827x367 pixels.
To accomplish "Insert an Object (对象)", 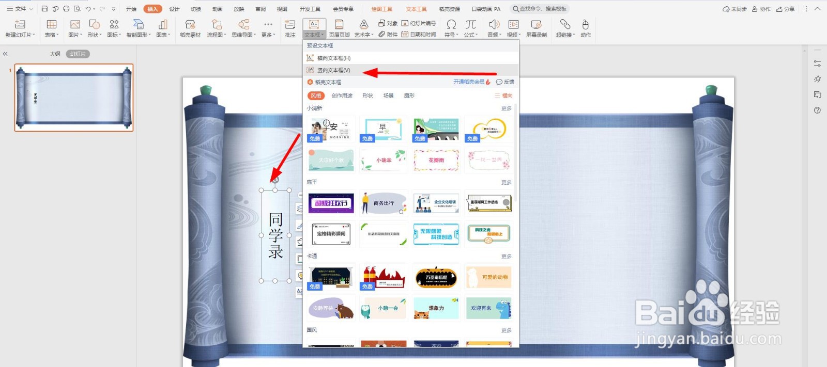I will tap(388, 23).
